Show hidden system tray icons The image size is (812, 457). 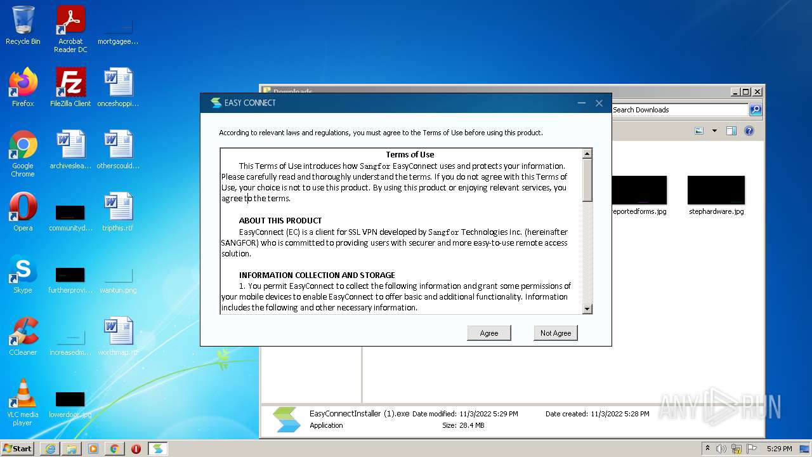[707, 448]
